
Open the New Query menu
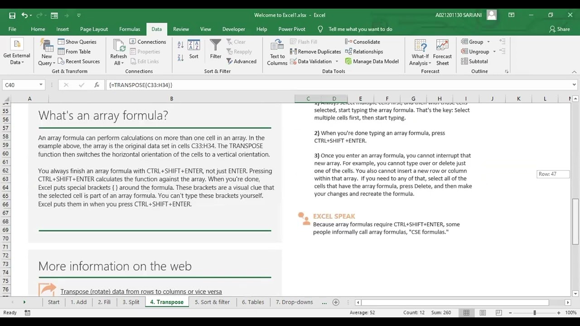(47, 52)
